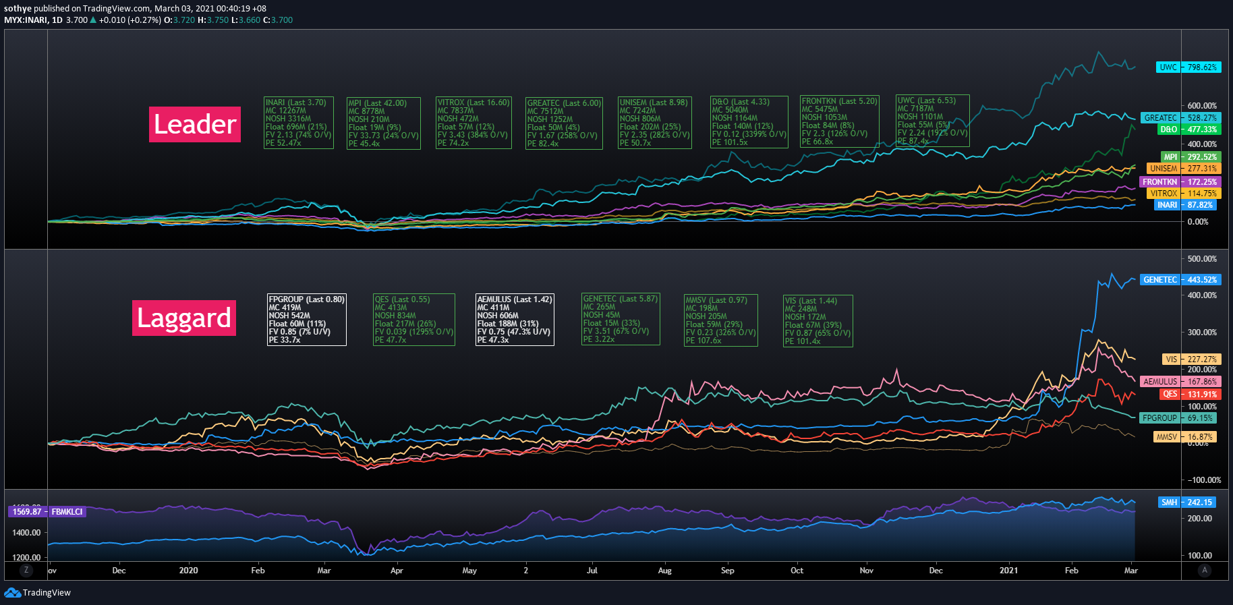Select the VITROX 114.75% price label
This screenshot has width=1233, height=605.
(1184, 193)
